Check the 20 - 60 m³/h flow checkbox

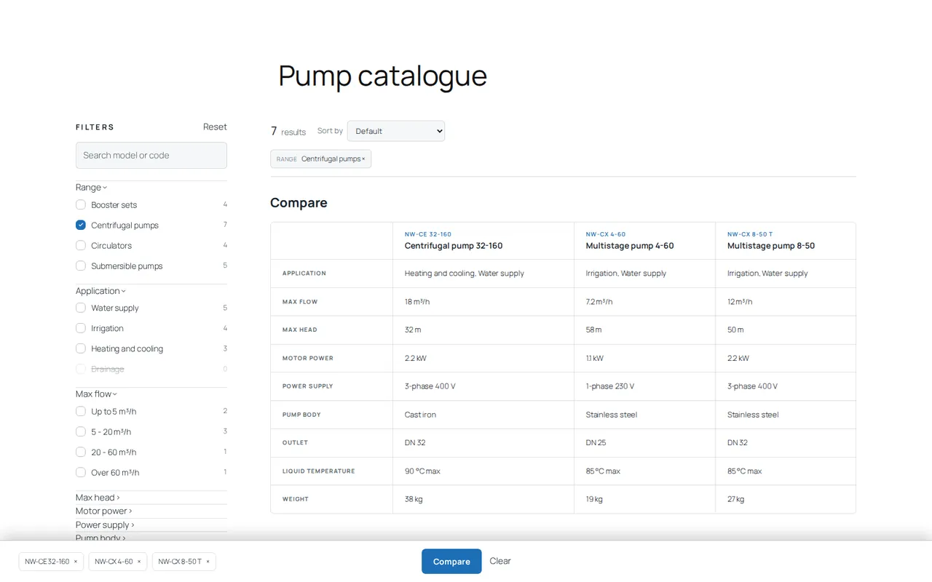point(81,453)
